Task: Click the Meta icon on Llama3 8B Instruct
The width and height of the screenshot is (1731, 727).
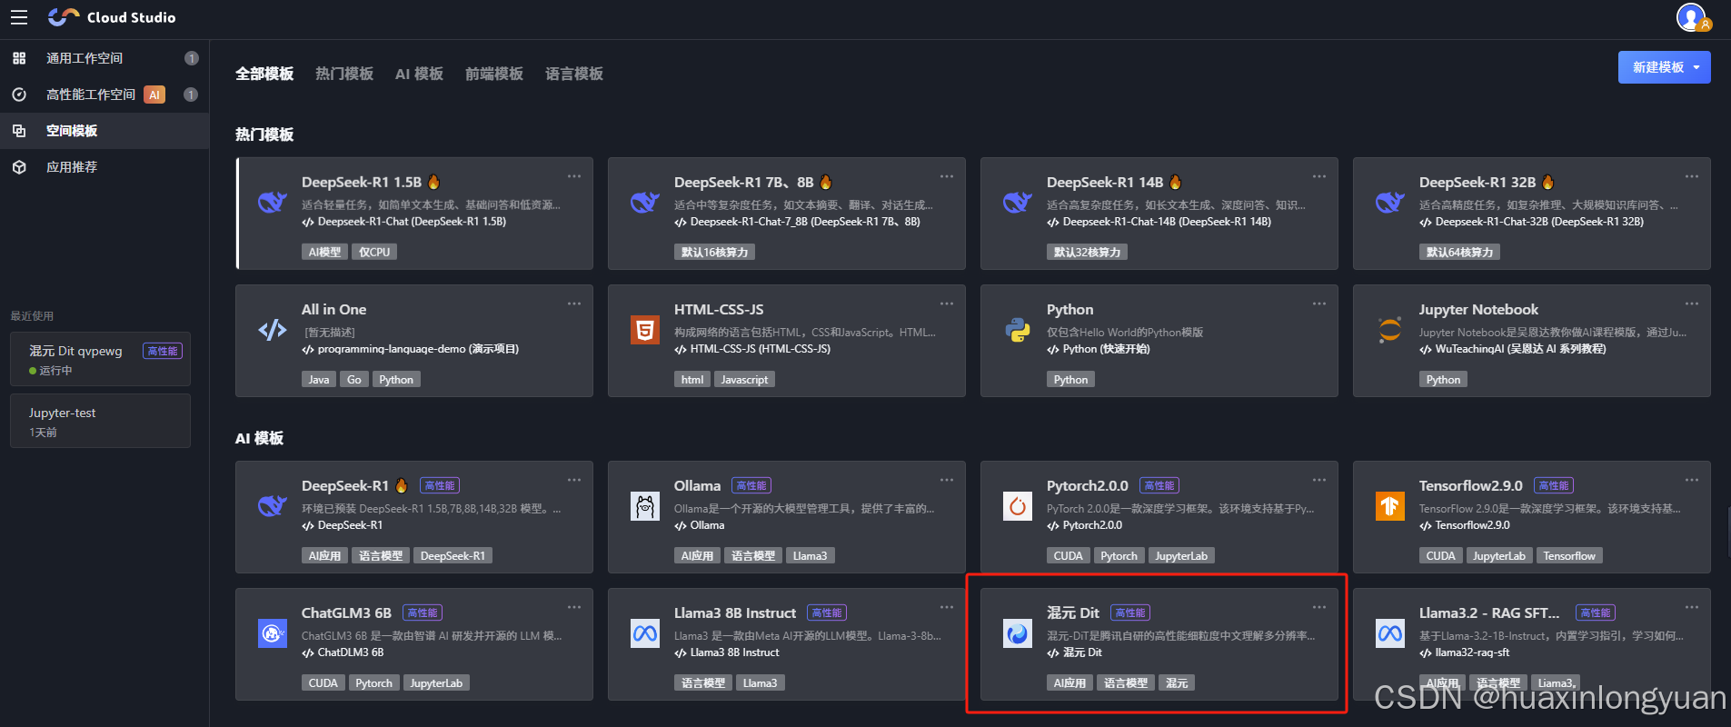Action: (x=645, y=633)
